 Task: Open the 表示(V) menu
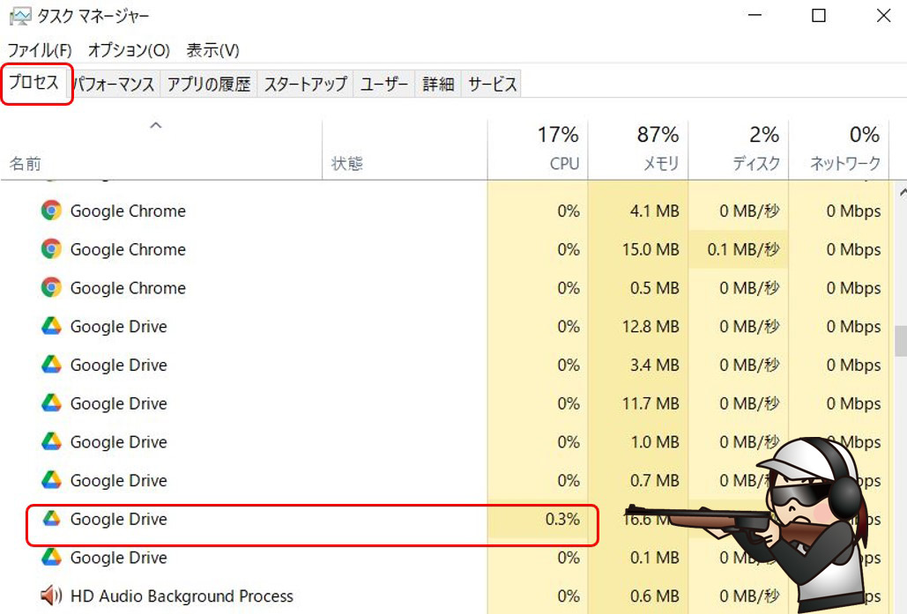(x=212, y=50)
